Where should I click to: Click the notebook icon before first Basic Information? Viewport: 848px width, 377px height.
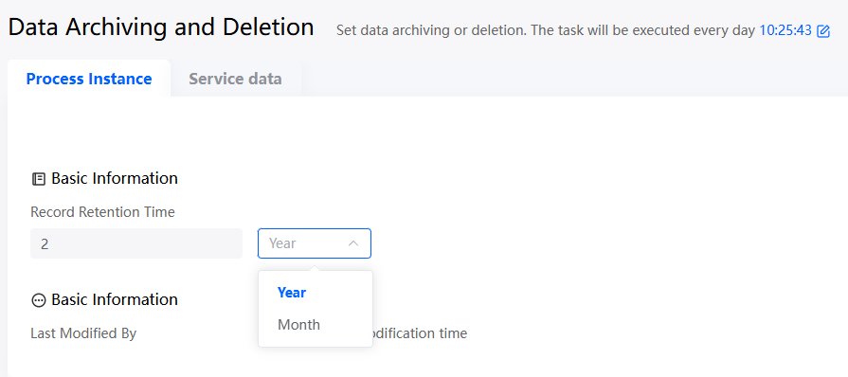[39, 179]
